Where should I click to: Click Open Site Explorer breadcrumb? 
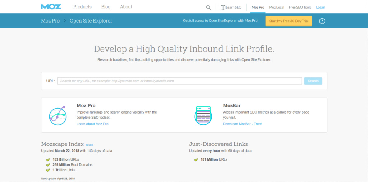pos(91,21)
